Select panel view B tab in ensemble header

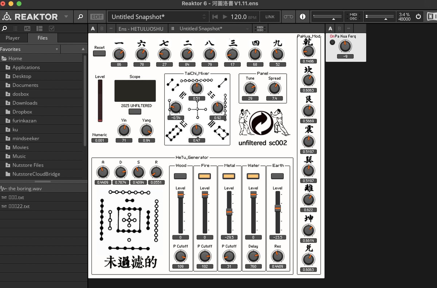point(102,29)
